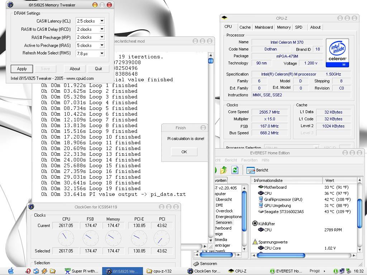Switch to the SPD tab in CPU-Z
367x275 pixels.
(x=299, y=27)
